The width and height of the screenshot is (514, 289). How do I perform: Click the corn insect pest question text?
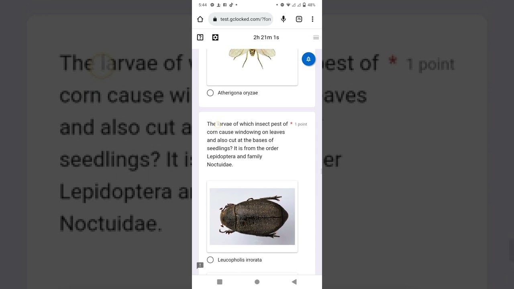(247, 144)
